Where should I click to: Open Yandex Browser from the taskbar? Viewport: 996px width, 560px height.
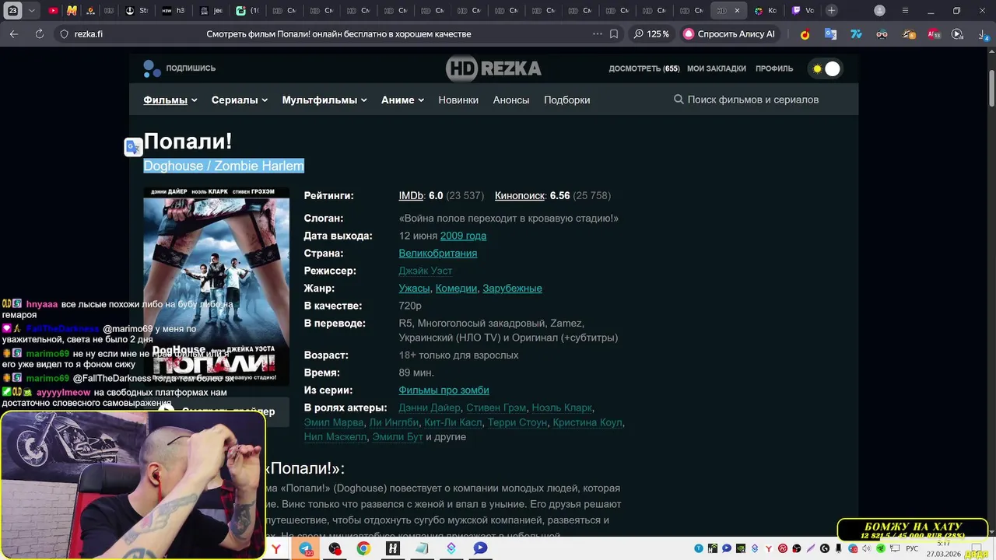276,548
